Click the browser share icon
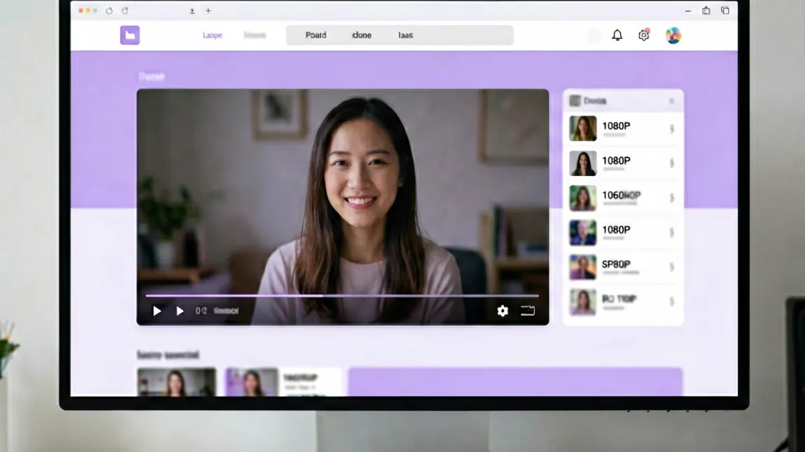This screenshot has height=452, width=805. 706,11
